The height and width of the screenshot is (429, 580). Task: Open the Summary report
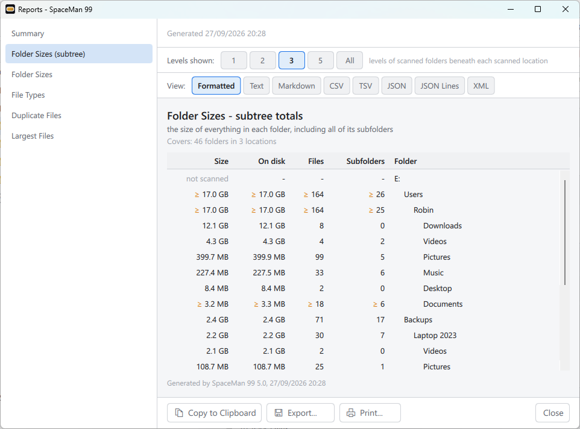coord(79,34)
